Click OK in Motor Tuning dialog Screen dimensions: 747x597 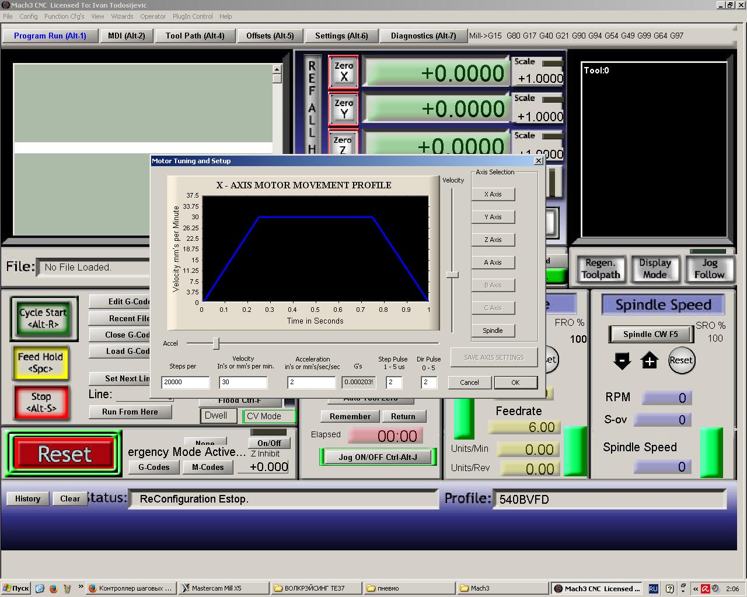515,382
